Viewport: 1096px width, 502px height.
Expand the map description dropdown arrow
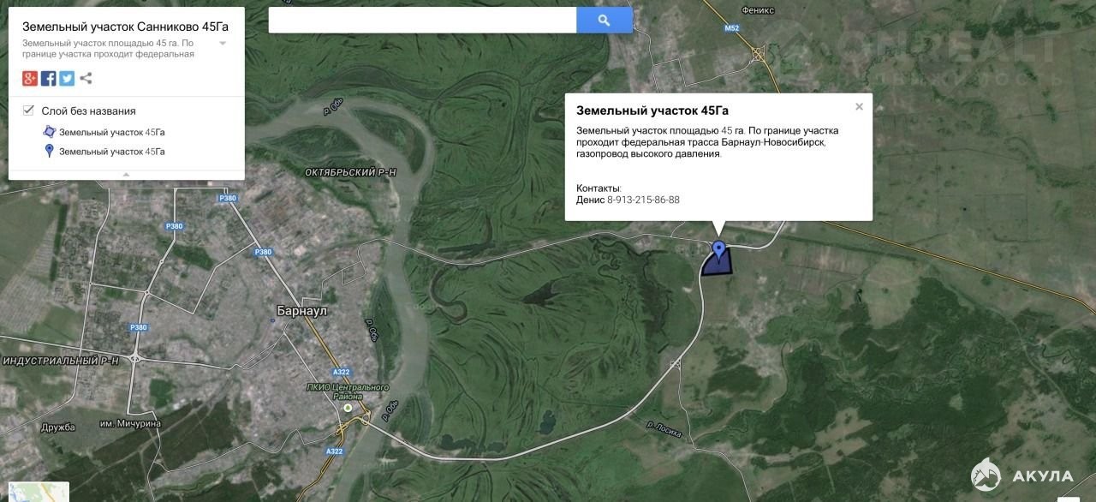click(x=223, y=43)
